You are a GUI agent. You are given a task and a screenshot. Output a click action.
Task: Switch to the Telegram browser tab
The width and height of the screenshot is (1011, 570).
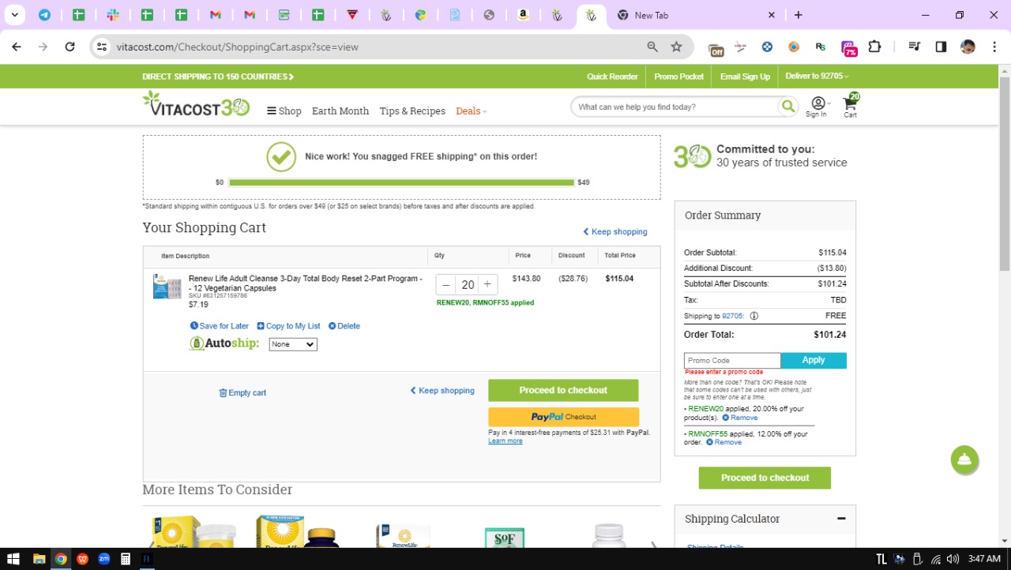44,15
